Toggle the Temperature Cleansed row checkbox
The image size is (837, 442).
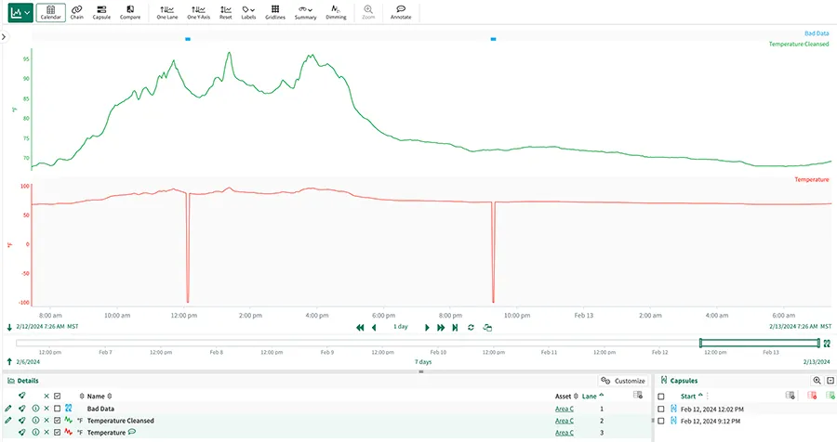(x=57, y=420)
